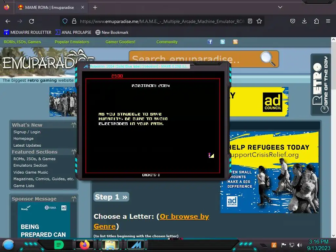
Task: Open the network tray icon
Action: click(x=291, y=245)
